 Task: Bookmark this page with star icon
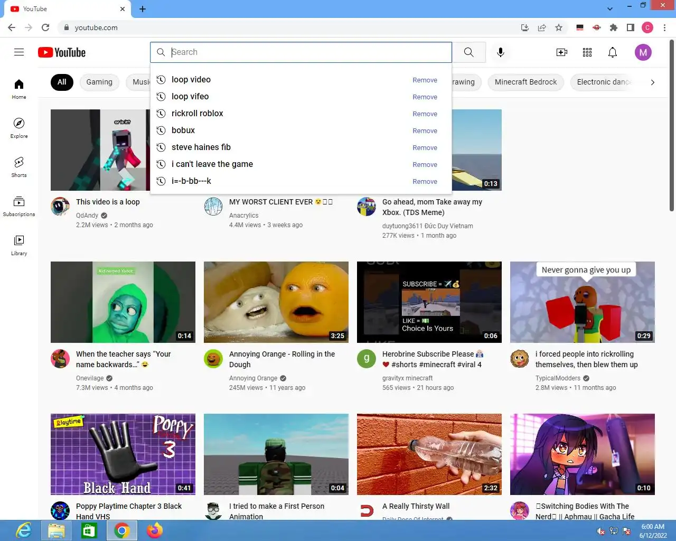click(559, 27)
